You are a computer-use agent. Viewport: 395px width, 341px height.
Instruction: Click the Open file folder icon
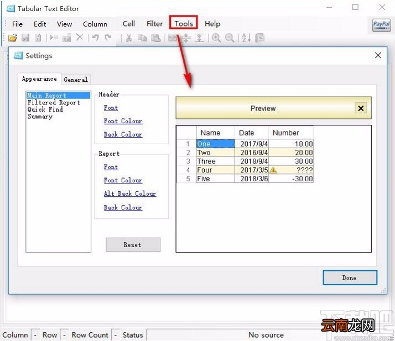[13, 38]
